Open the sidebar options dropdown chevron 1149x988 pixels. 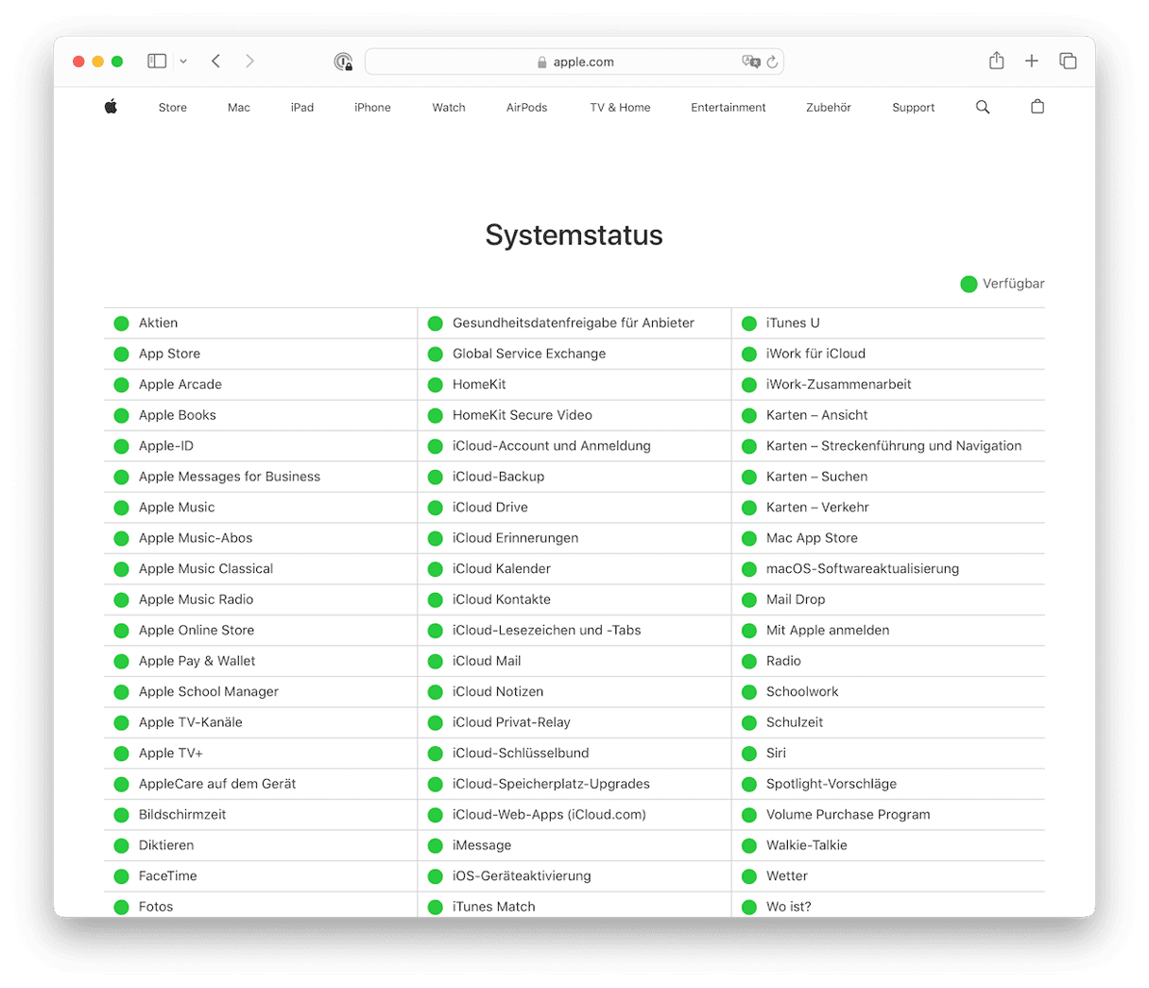(183, 61)
